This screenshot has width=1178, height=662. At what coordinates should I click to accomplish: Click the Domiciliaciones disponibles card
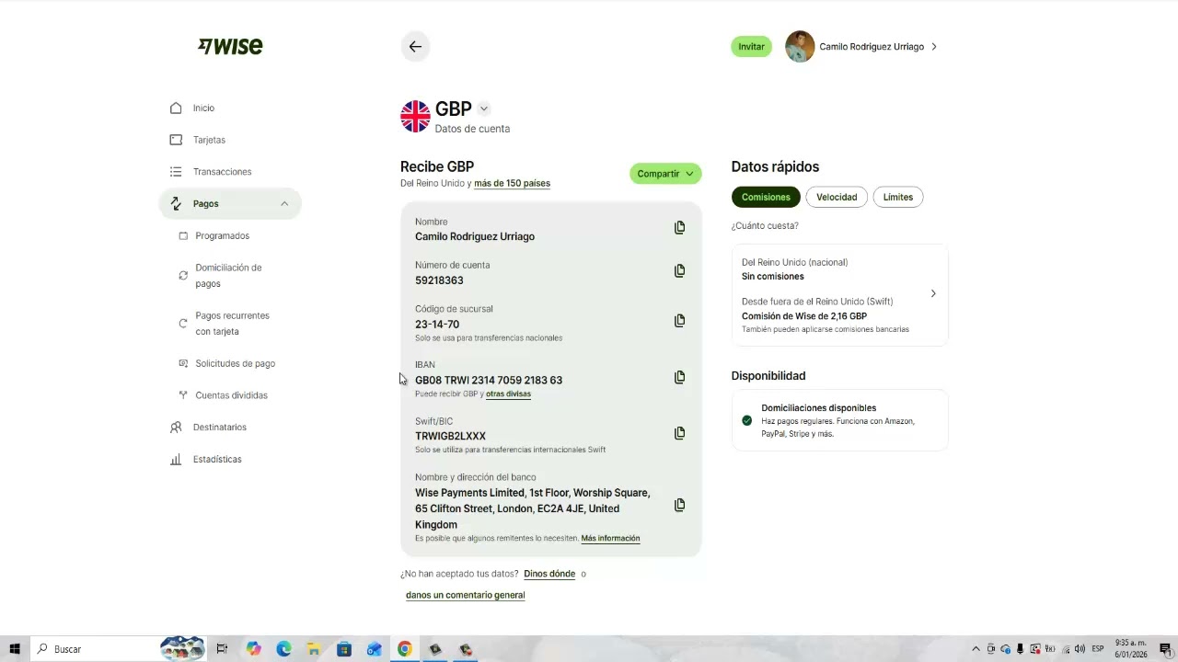[x=839, y=421]
